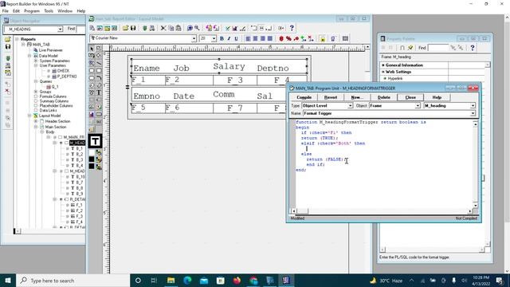Screen dimensions: 510x287
Task: Click the large black T text preview box
Action: coord(95,141)
